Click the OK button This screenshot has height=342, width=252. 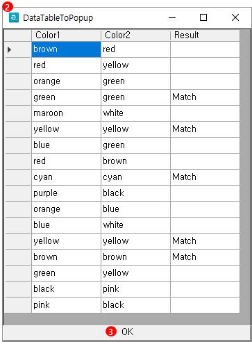[126, 332]
